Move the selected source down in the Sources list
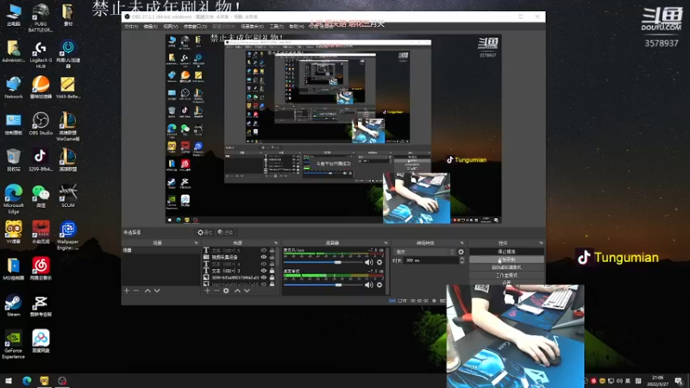This screenshot has width=690, height=388. [x=247, y=291]
